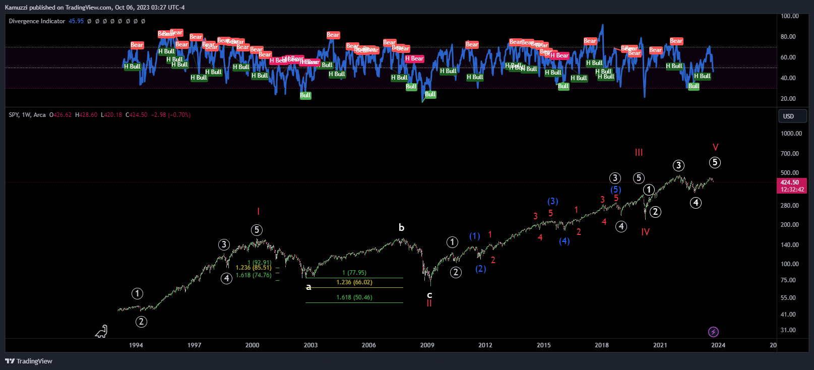This screenshot has width=814, height=370.
Task: Click the 20.00 indicator axis label
Action: pyautogui.click(x=788, y=99)
